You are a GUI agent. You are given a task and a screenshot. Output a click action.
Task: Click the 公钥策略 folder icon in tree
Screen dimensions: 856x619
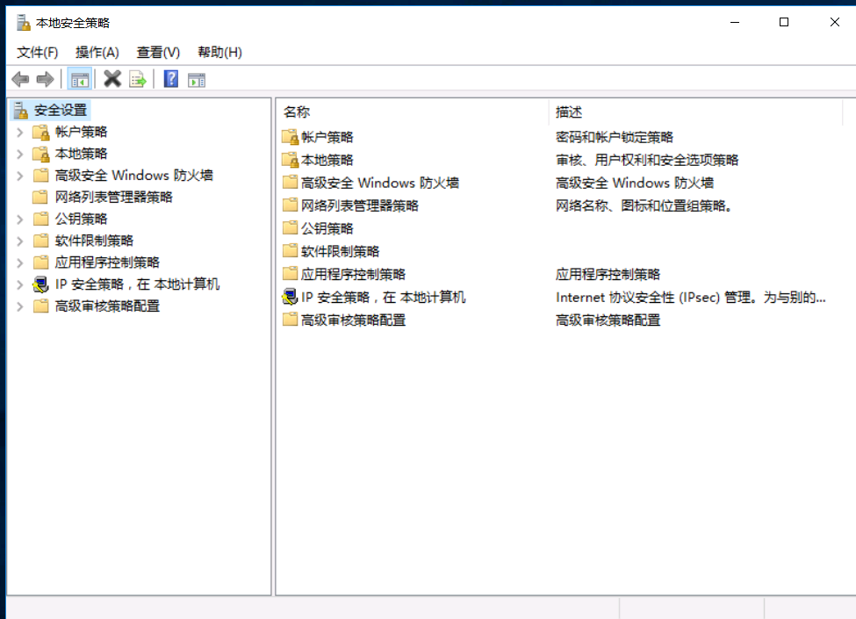tap(40, 219)
